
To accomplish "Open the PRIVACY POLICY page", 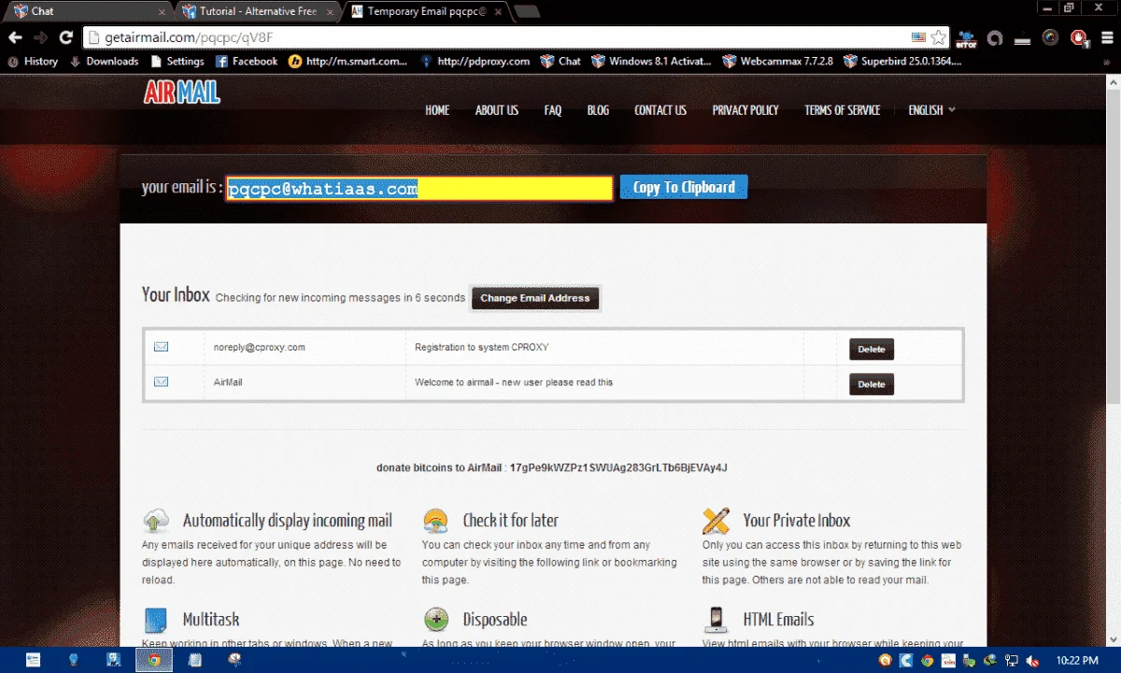I will [745, 110].
